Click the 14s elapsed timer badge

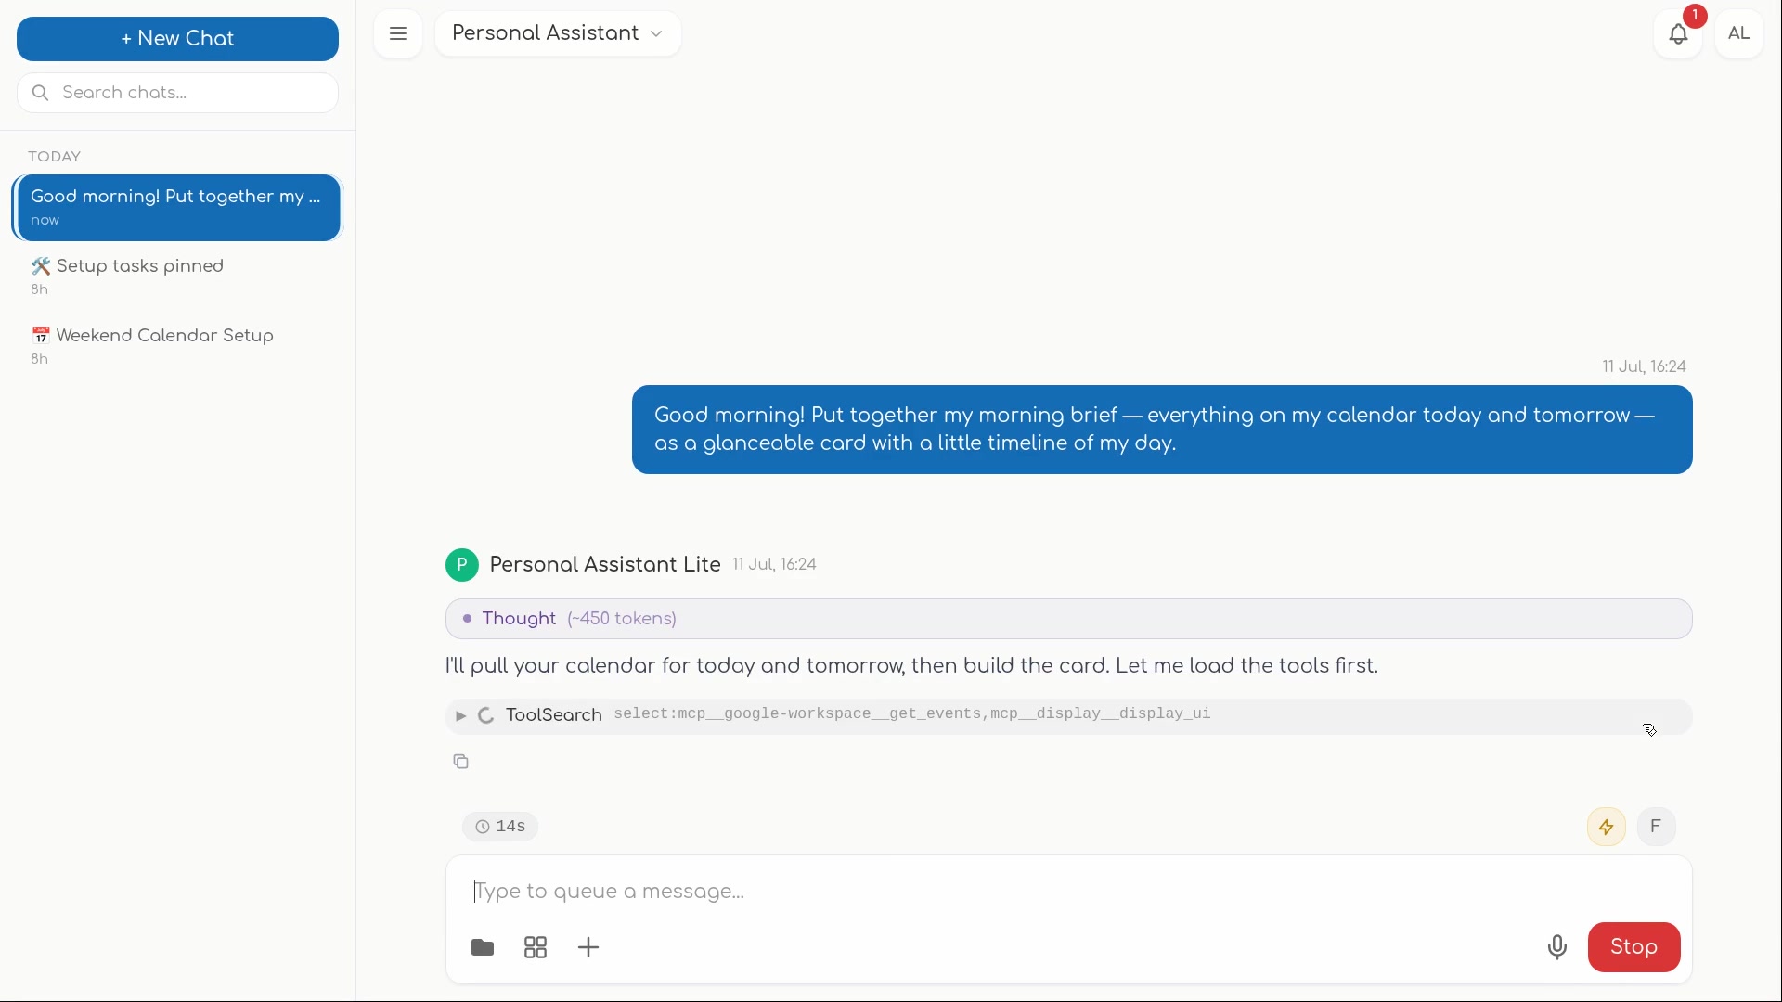(500, 827)
